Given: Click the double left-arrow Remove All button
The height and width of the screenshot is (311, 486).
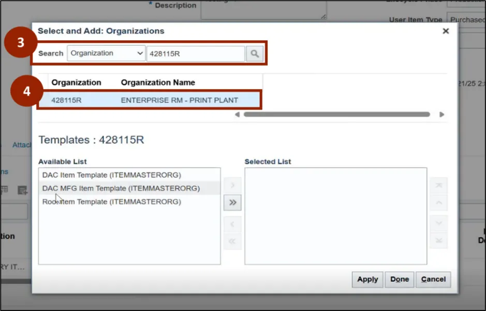Looking at the screenshot, I should click(232, 241).
